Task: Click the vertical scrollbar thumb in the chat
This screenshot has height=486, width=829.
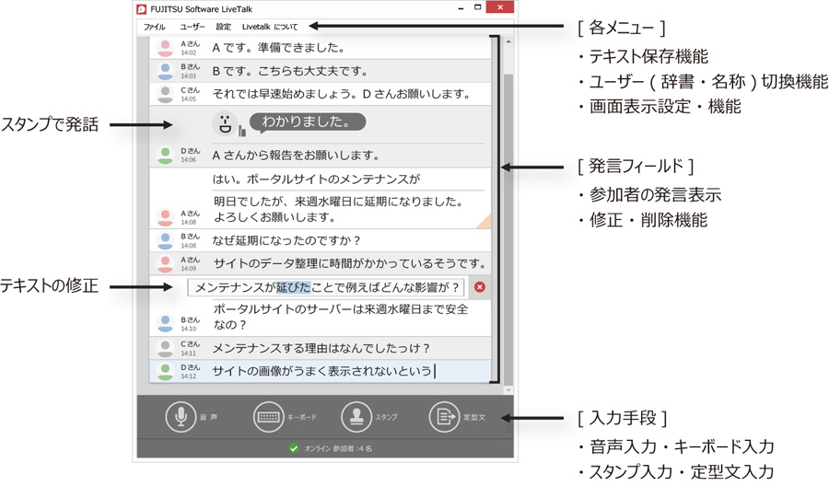Action: click(x=508, y=230)
